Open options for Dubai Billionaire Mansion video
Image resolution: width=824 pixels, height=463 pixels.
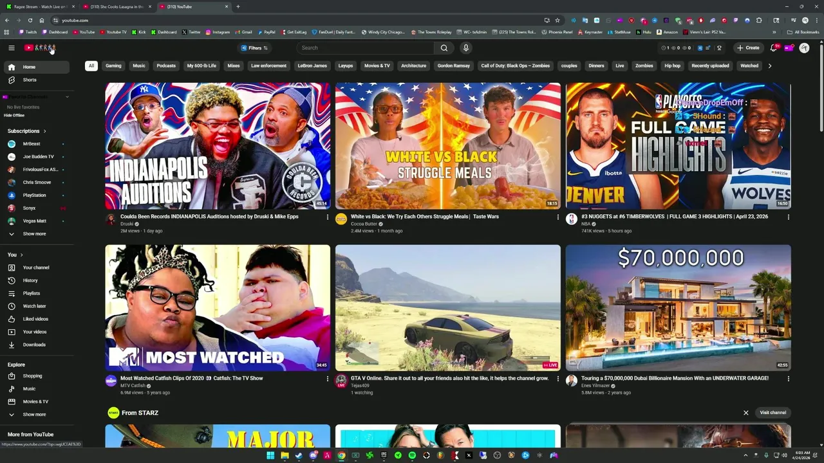[788, 379]
